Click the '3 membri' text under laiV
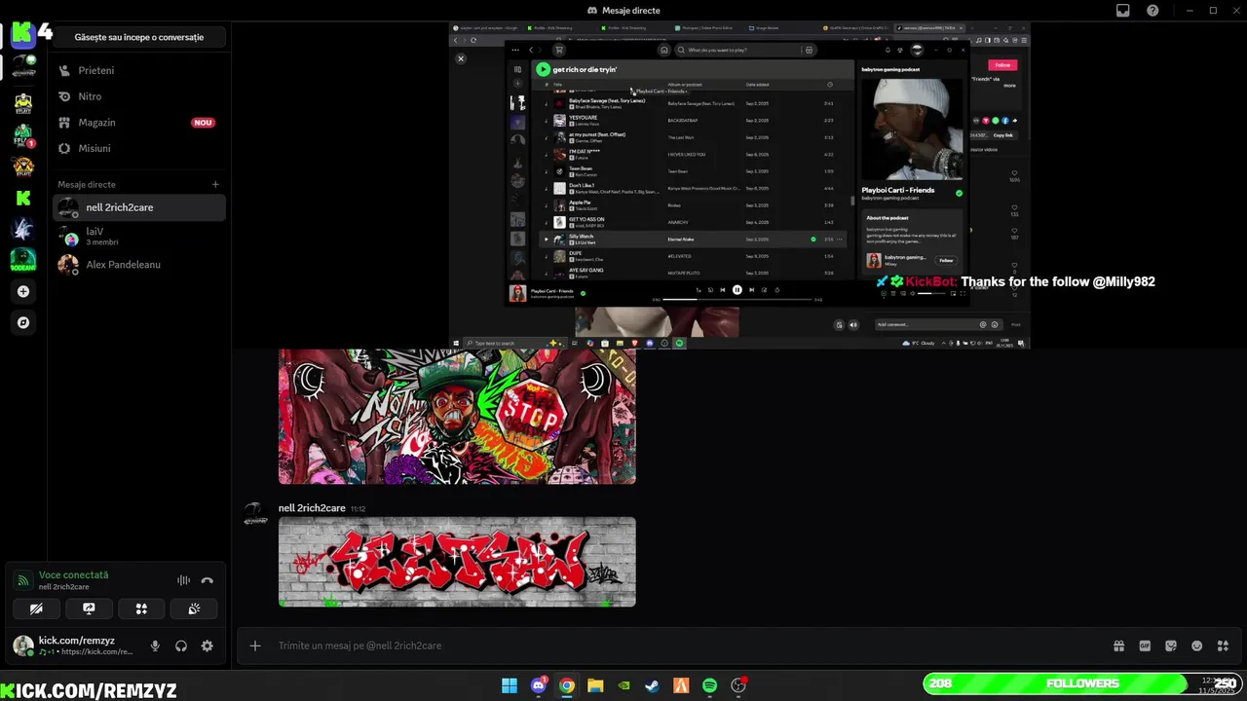 click(x=102, y=242)
